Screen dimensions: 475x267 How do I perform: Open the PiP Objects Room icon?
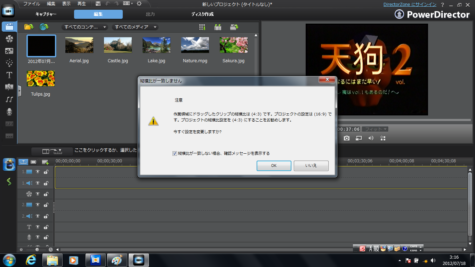click(9, 51)
